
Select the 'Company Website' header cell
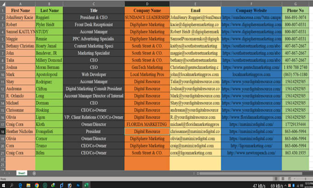pyautogui.click(x=251, y=11)
